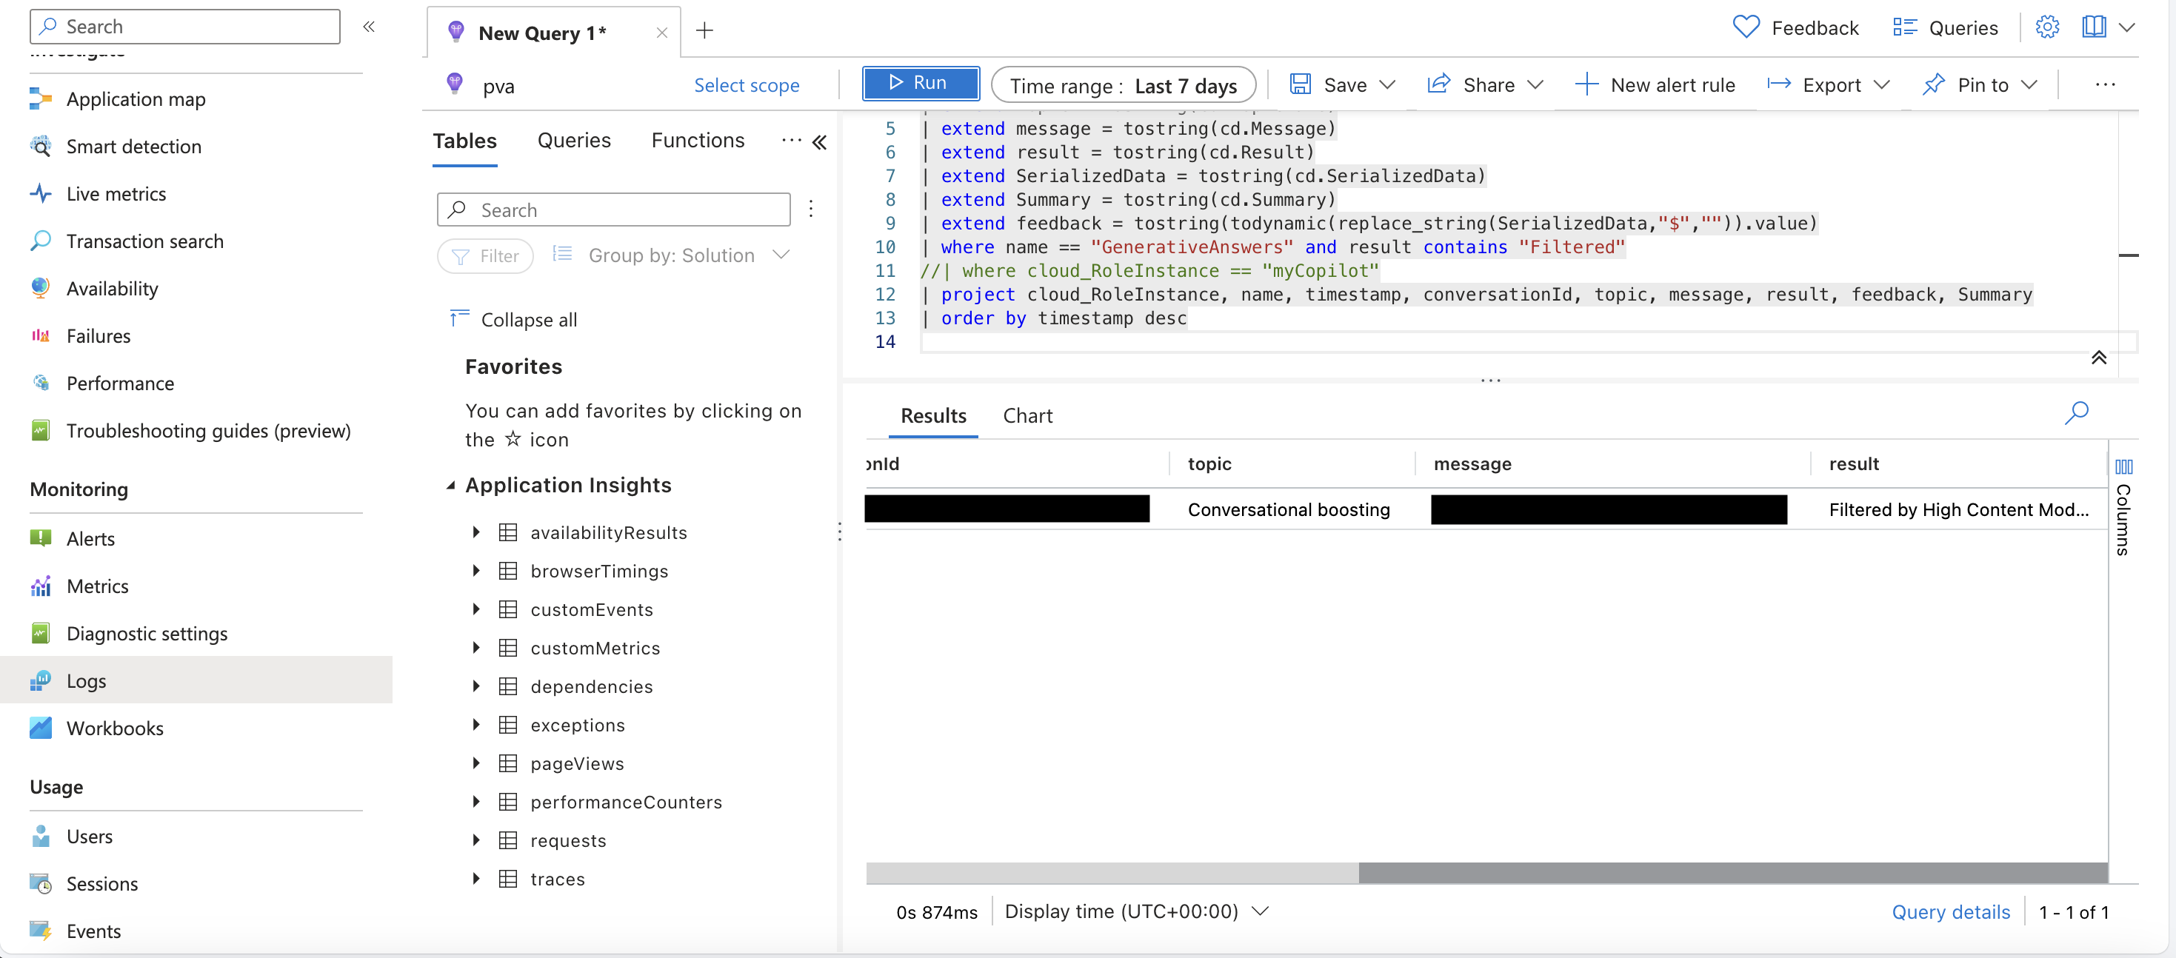The height and width of the screenshot is (958, 2176).
Task: Click the Pin to dashboard icon
Action: [1935, 83]
